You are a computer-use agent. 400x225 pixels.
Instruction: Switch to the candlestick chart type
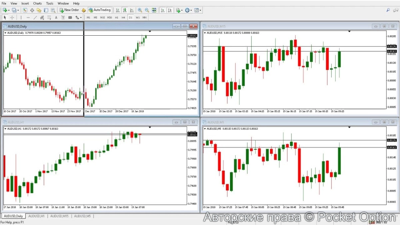124,10
